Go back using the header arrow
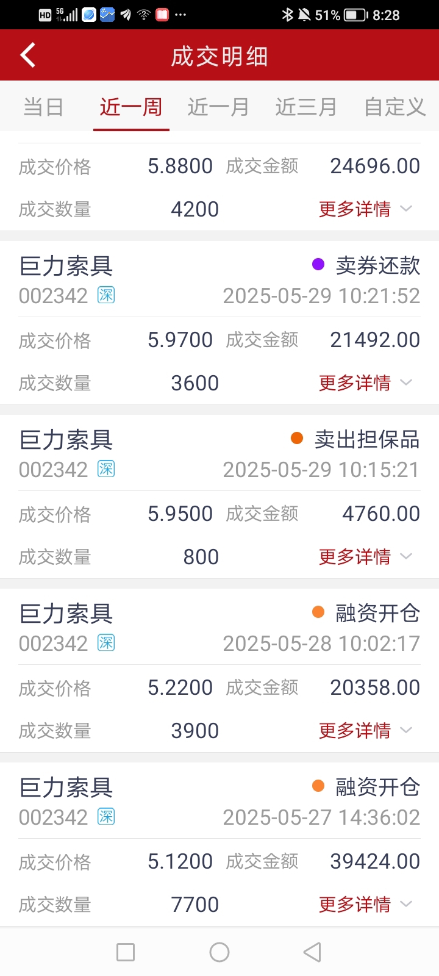The image size is (439, 976). (x=28, y=55)
